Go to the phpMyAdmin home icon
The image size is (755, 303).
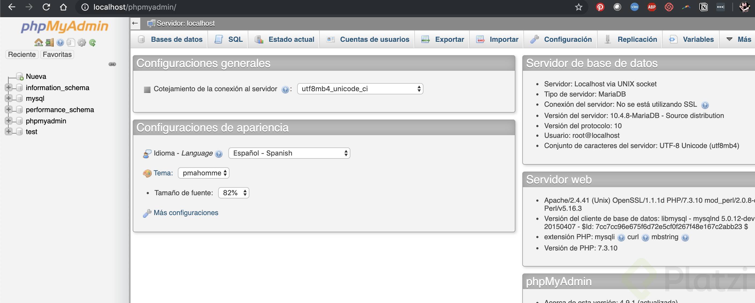coord(39,43)
